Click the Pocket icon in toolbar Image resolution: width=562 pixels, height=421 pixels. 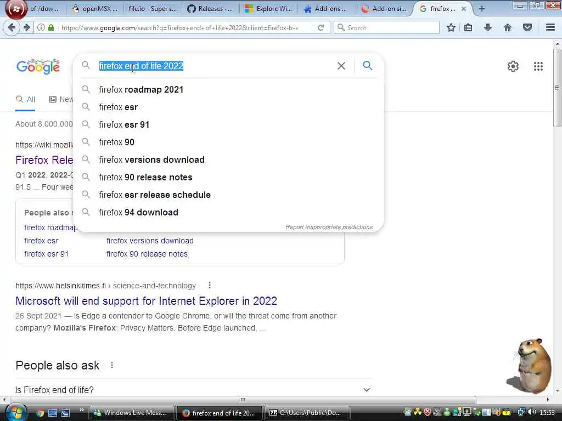pos(527,27)
